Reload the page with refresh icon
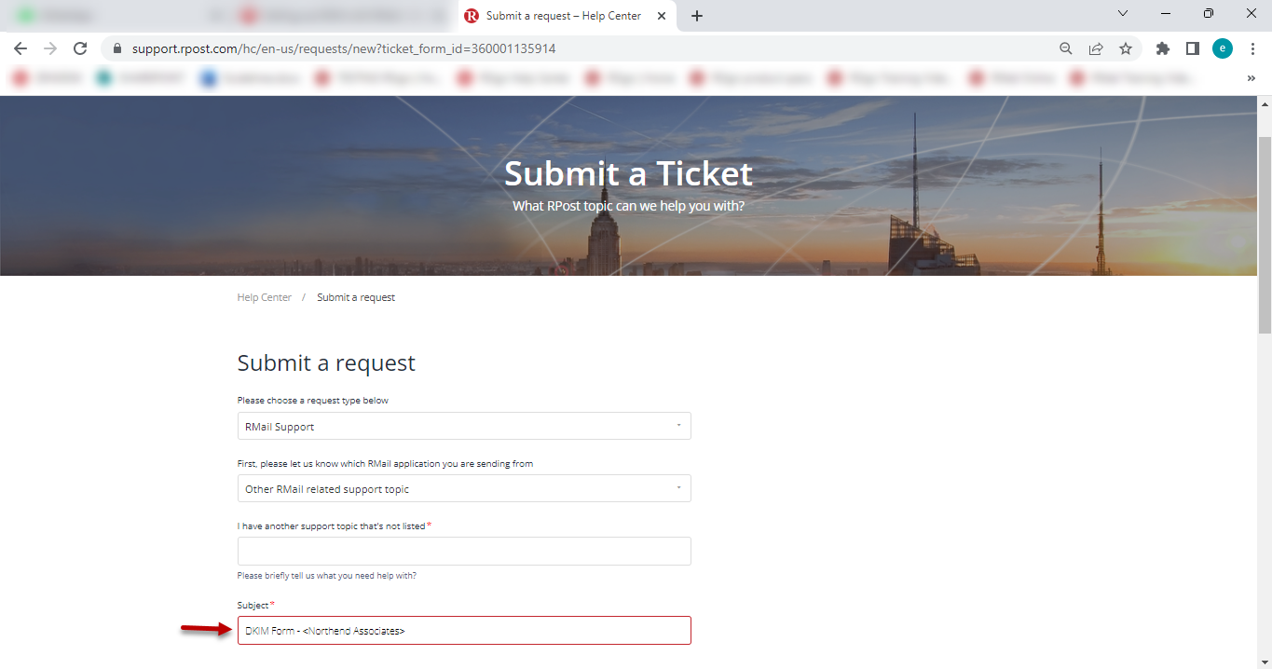The width and height of the screenshot is (1272, 669). (80, 48)
